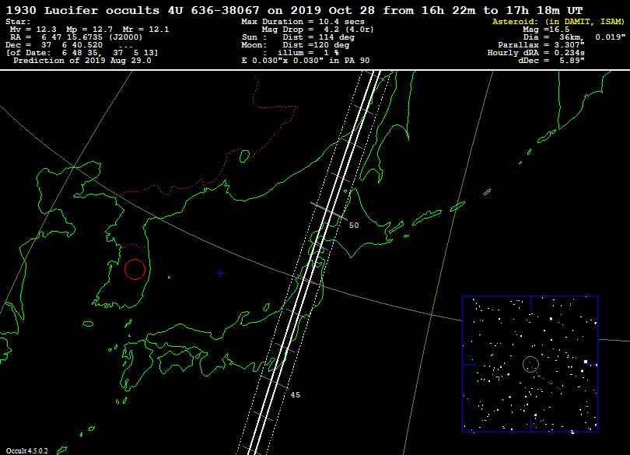Click the 'E 0.030"x 0.030" in PA 90' line
Screen dimensions: 630x455
pyautogui.click(x=306, y=61)
